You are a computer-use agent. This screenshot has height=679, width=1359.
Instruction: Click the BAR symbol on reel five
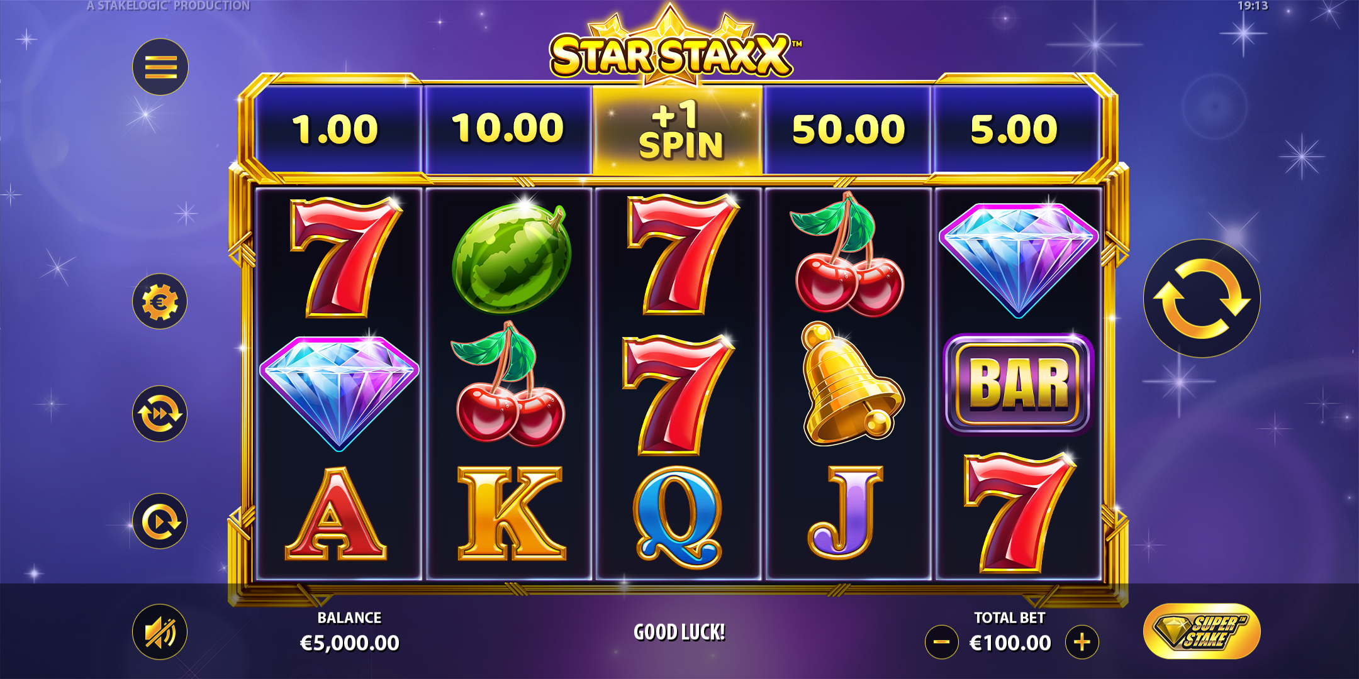click(1018, 384)
